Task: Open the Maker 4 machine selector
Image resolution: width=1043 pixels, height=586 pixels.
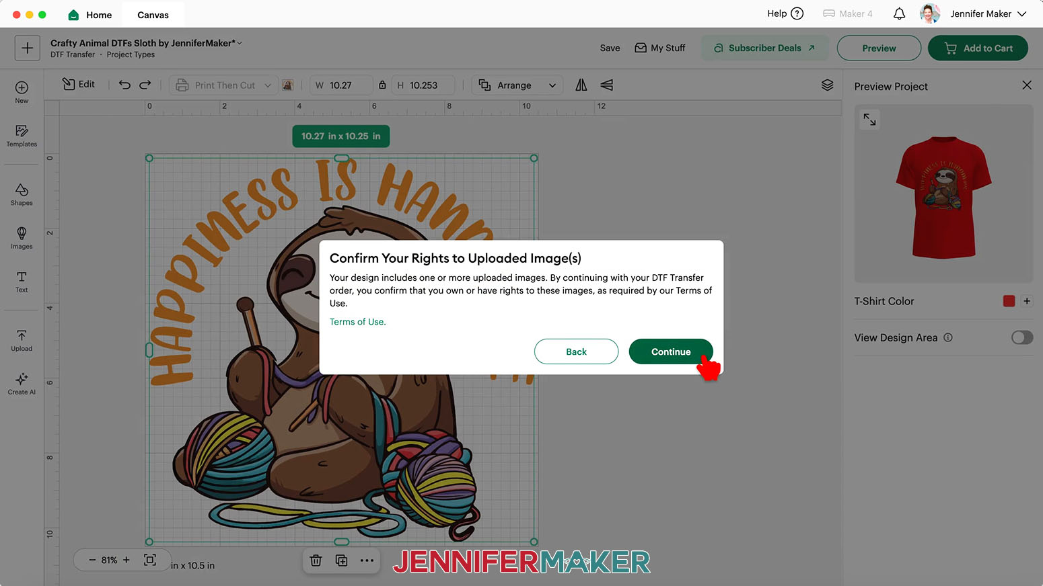Action: pyautogui.click(x=848, y=13)
